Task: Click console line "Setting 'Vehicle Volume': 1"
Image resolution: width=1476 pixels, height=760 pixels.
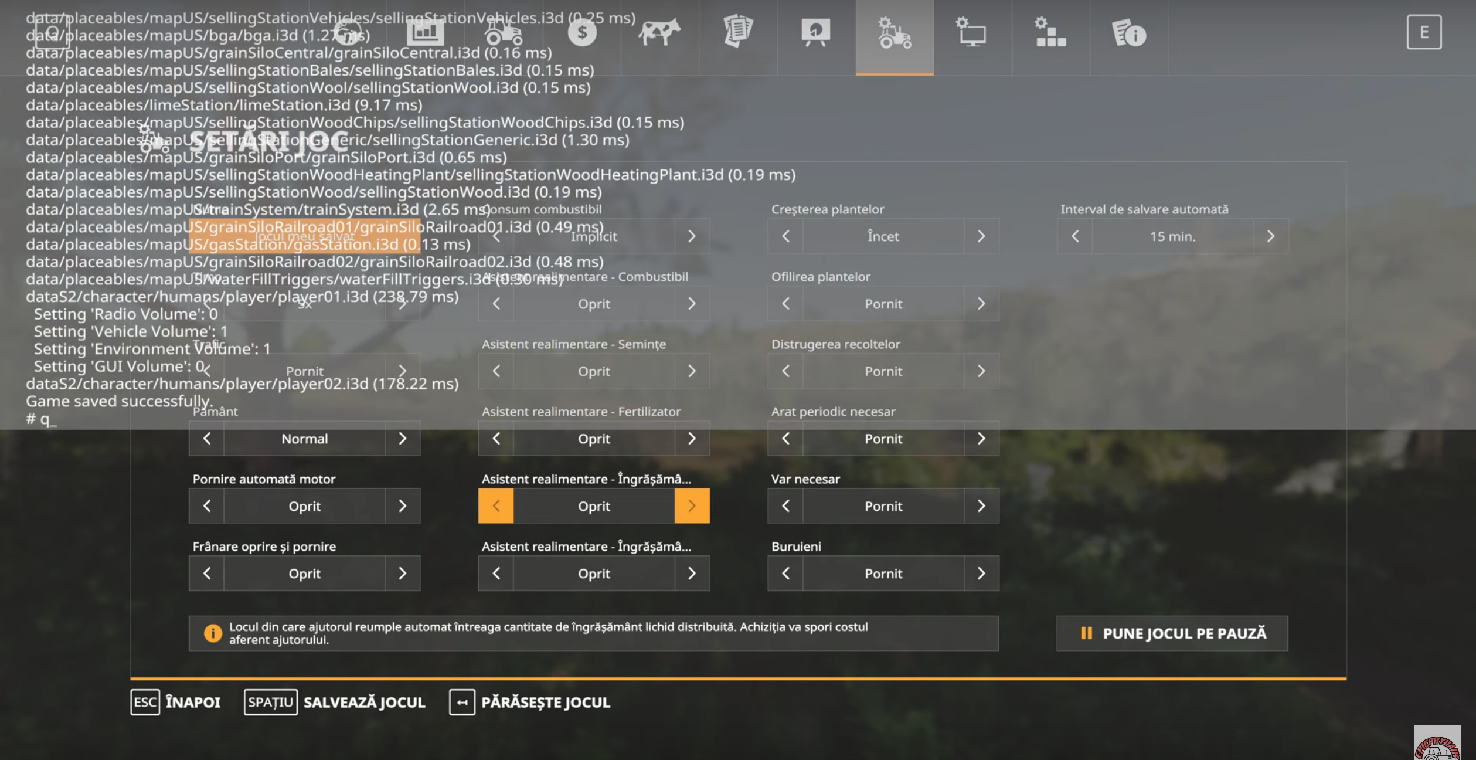Action: [130, 331]
